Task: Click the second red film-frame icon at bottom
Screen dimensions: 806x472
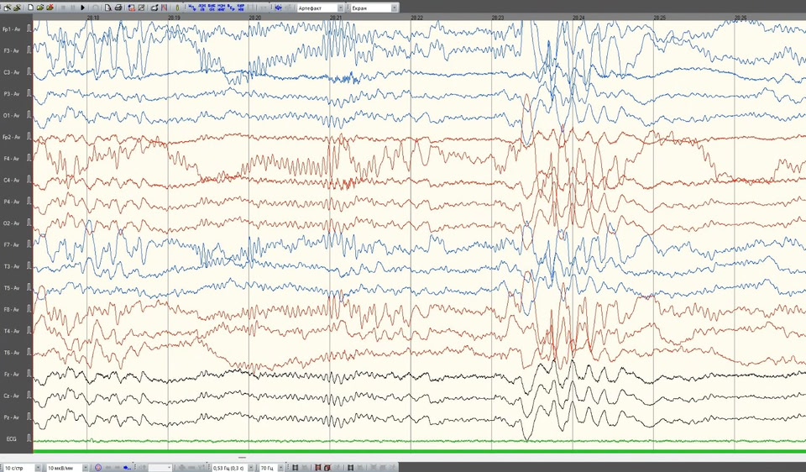Action: [x=327, y=468]
